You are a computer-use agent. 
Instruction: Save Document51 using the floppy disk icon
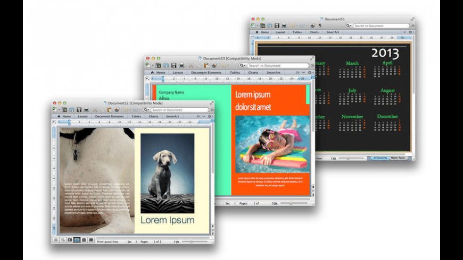[277, 25]
